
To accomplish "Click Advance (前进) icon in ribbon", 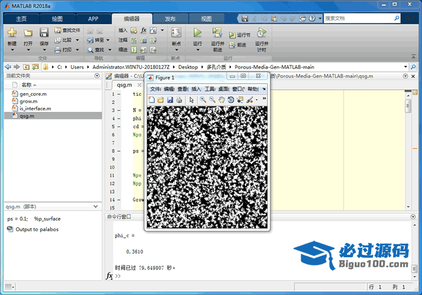I will pos(232,45).
